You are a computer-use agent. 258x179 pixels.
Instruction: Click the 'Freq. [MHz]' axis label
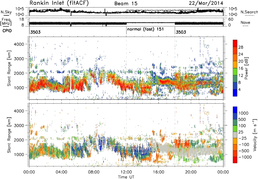[6, 22]
